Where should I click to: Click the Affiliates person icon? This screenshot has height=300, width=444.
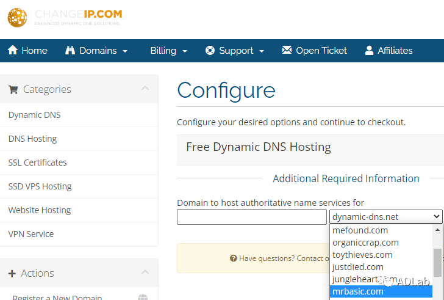(369, 51)
